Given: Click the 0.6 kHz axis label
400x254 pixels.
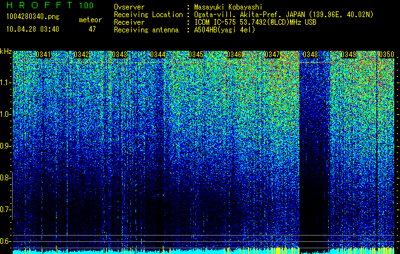Looking at the screenshot, I should [x=6, y=241].
